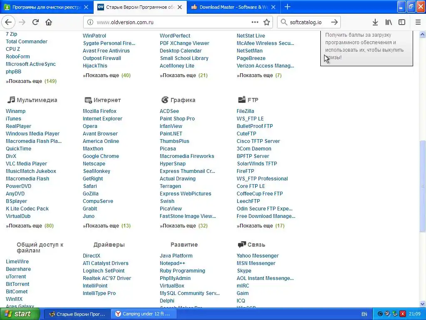The height and width of the screenshot is (320, 426).
Task: Click the softcatalog.io search field
Action: tap(308, 22)
